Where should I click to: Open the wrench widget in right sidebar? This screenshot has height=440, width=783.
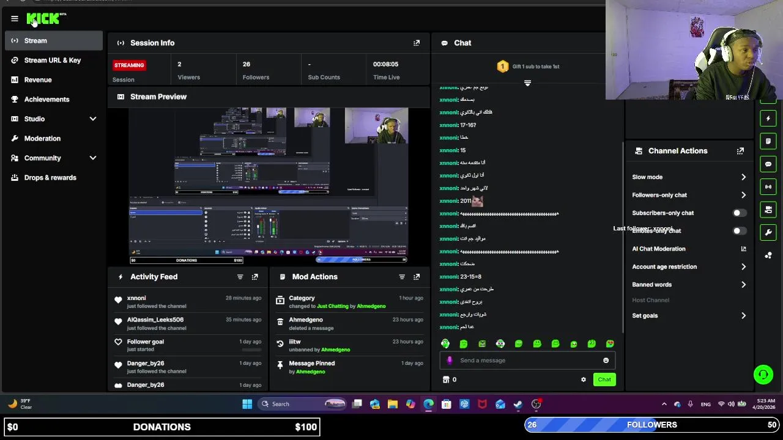pos(768,232)
